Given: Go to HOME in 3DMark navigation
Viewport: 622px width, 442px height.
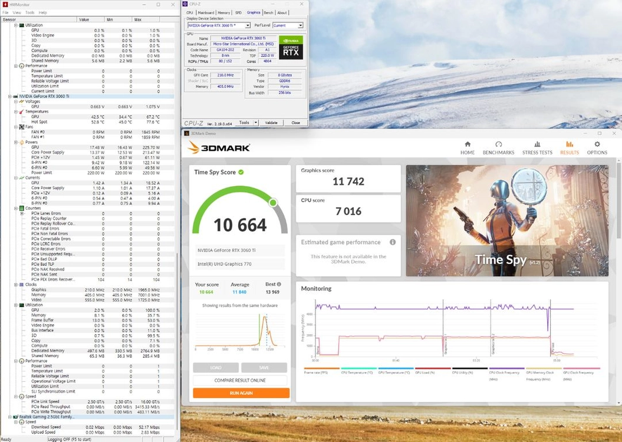Looking at the screenshot, I should coord(468,148).
